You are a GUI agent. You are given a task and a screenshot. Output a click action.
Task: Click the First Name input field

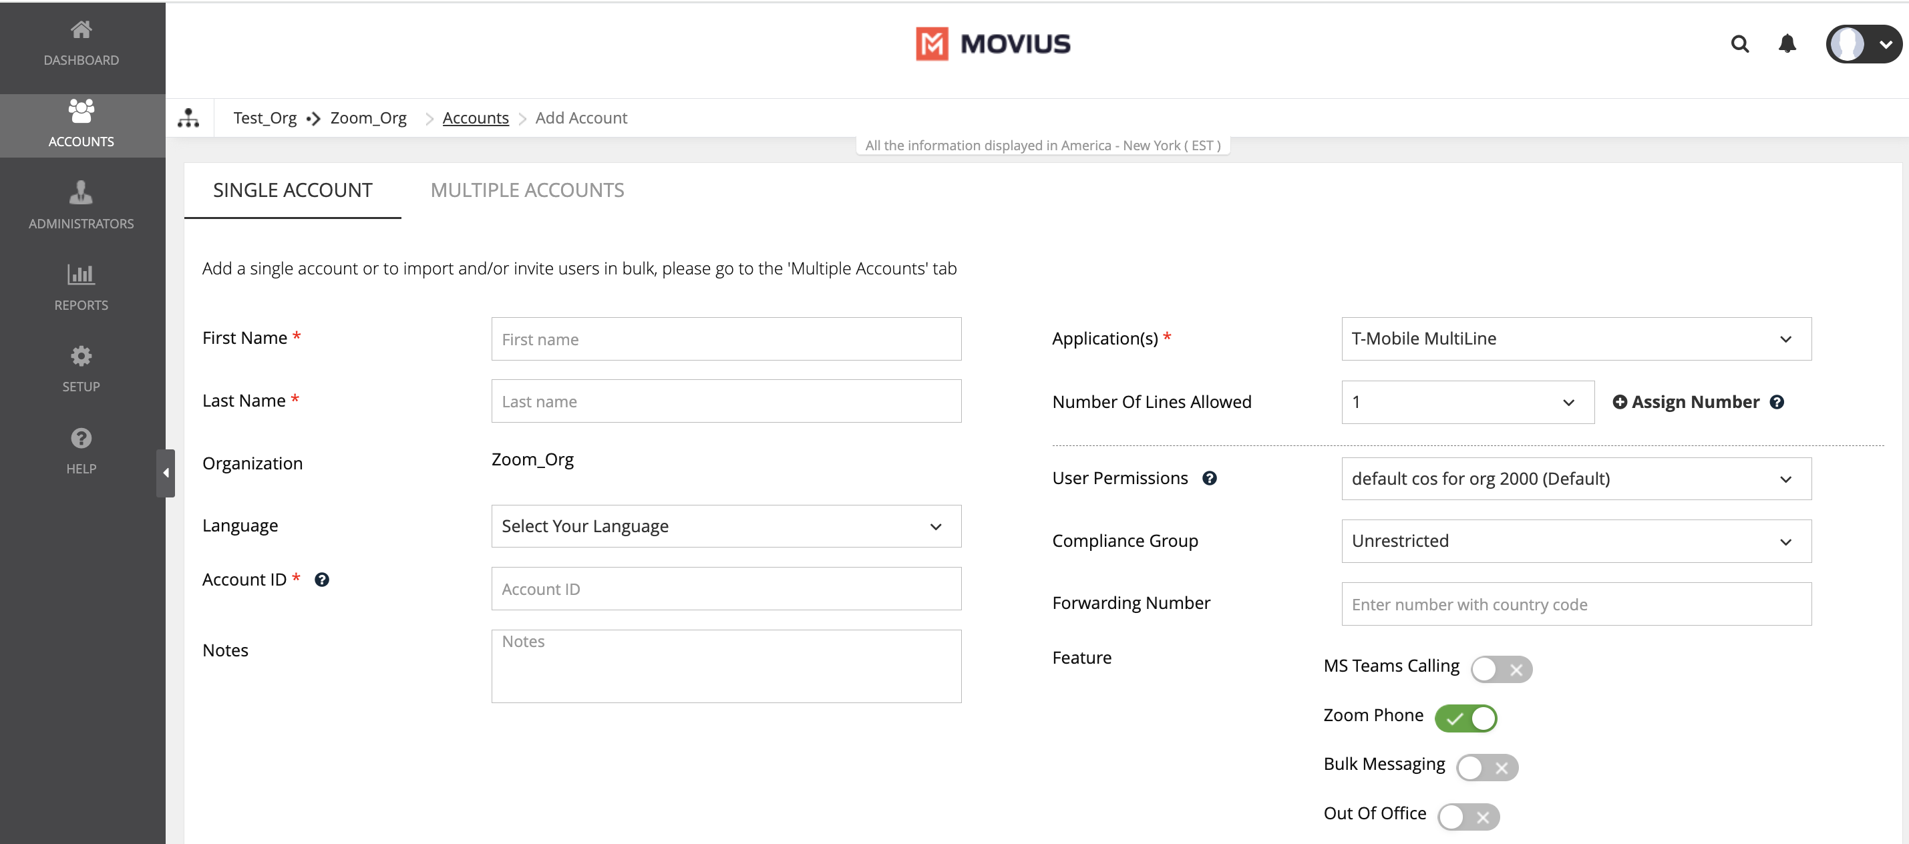click(x=725, y=339)
